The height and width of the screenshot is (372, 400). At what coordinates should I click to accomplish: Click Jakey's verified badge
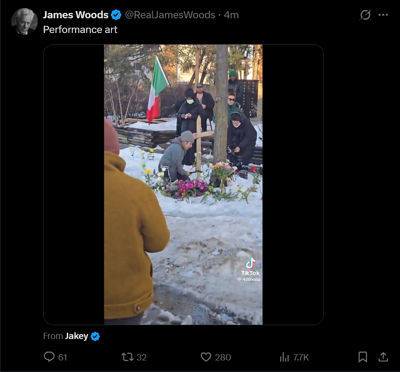tap(95, 336)
